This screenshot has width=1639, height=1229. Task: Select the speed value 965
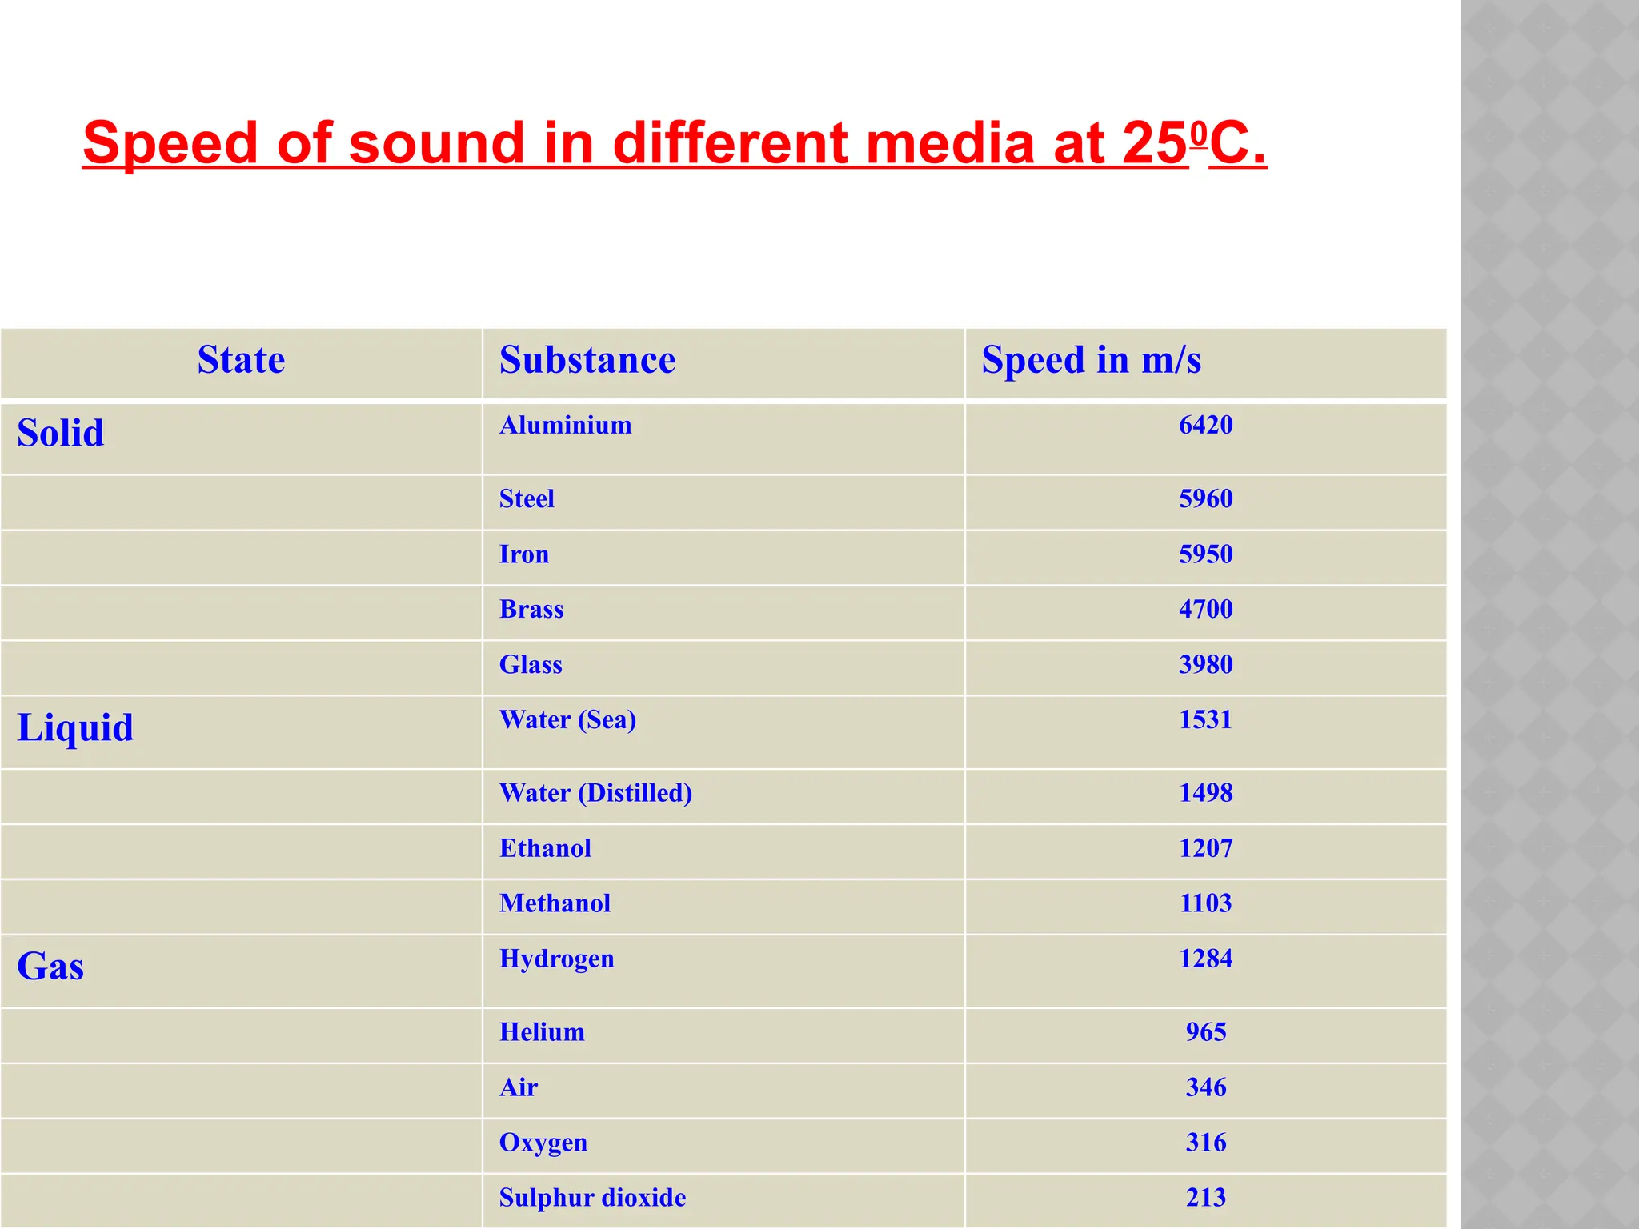(1205, 1032)
